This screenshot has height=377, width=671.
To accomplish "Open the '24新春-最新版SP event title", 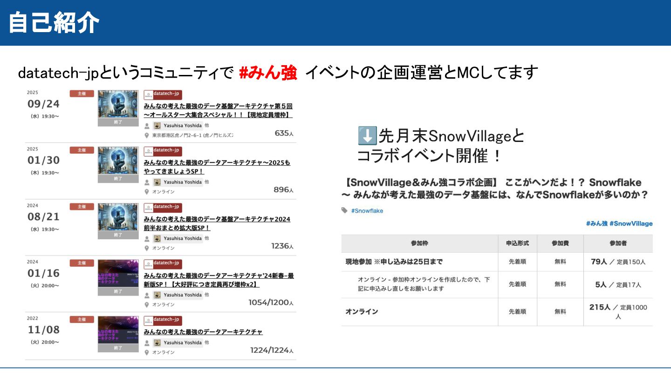I will coord(219,280).
